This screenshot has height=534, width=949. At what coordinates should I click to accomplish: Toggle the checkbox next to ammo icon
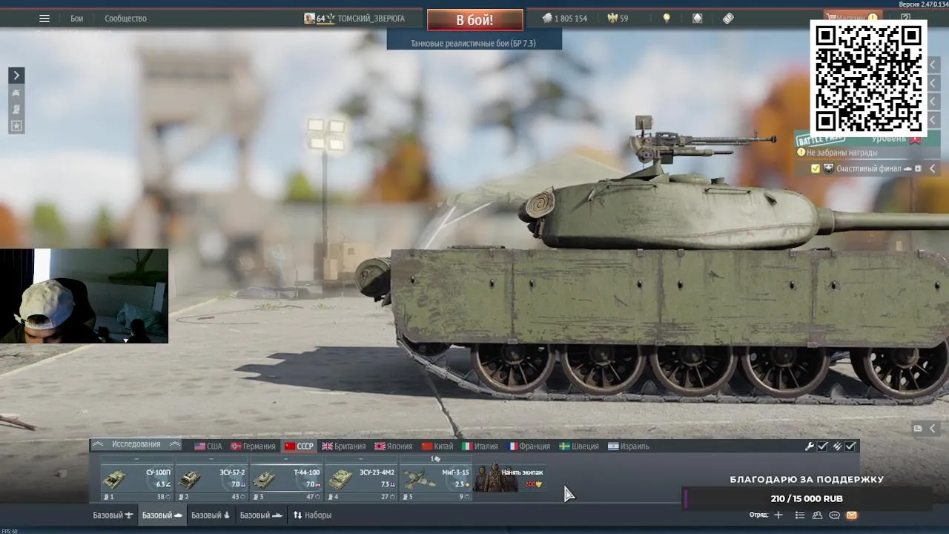[850, 446]
